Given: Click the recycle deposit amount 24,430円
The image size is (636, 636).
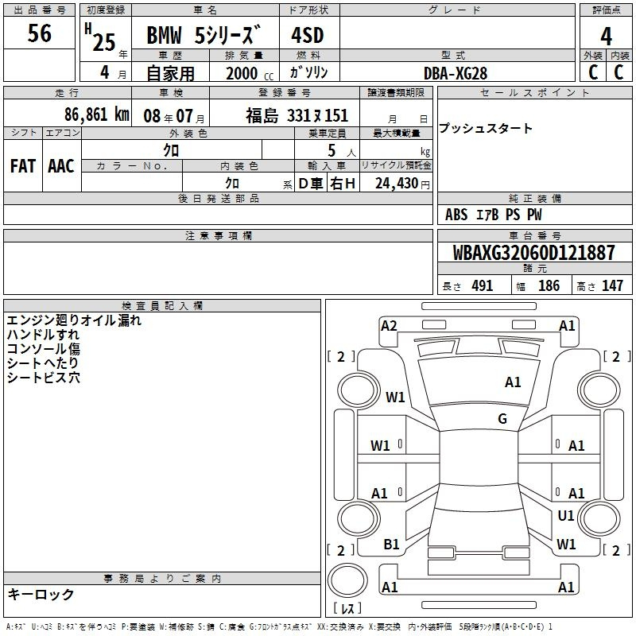Looking at the screenshot, I should pos(396,183).
